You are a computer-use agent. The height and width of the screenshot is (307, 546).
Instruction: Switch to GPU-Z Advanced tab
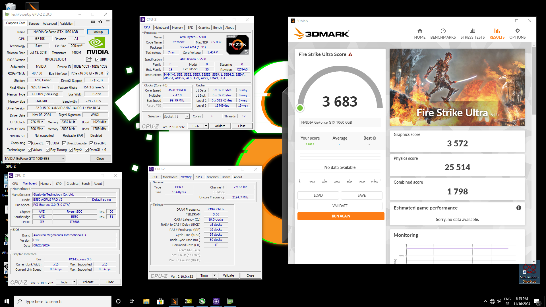click(50, 24)
